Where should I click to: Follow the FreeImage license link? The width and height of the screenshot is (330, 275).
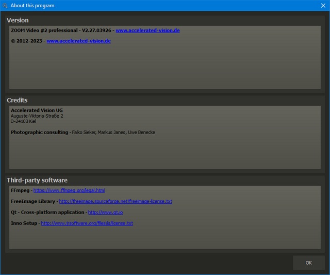pos(115,201)
